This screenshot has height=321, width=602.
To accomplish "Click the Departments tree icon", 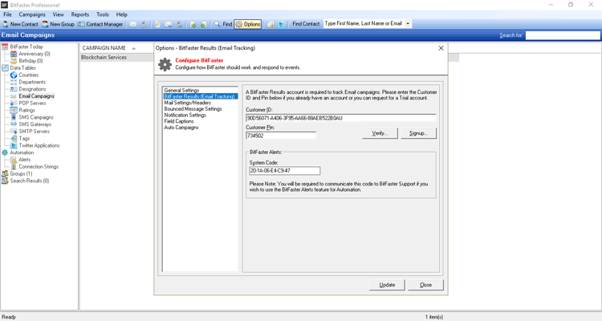I will point(14,82).
